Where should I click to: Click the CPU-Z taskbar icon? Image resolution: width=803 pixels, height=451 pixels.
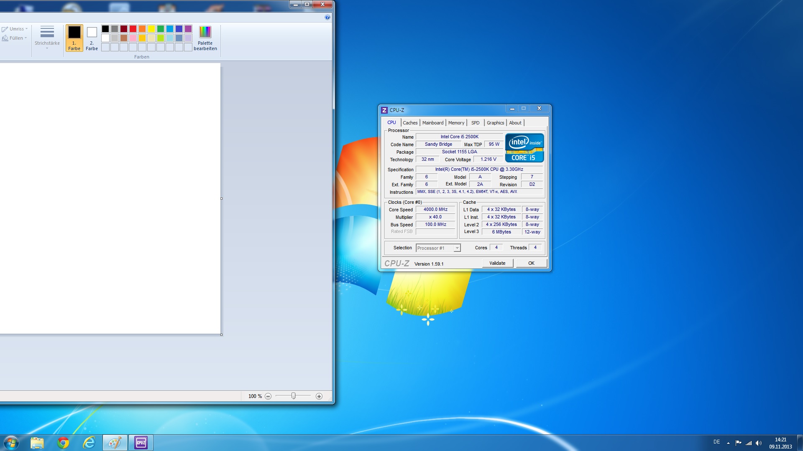(141, 443)
